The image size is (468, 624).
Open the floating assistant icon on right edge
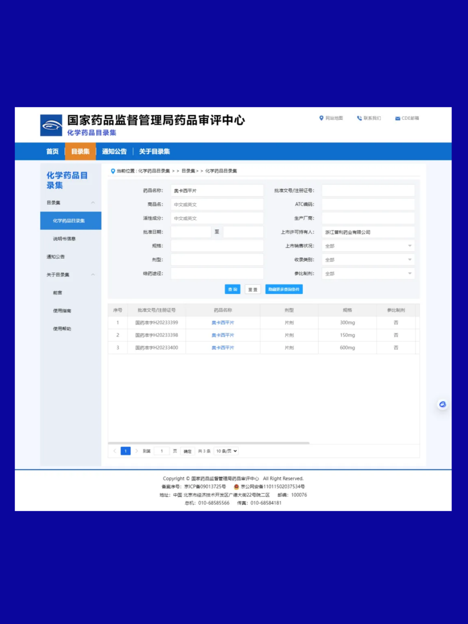click(x=442, y=404)
